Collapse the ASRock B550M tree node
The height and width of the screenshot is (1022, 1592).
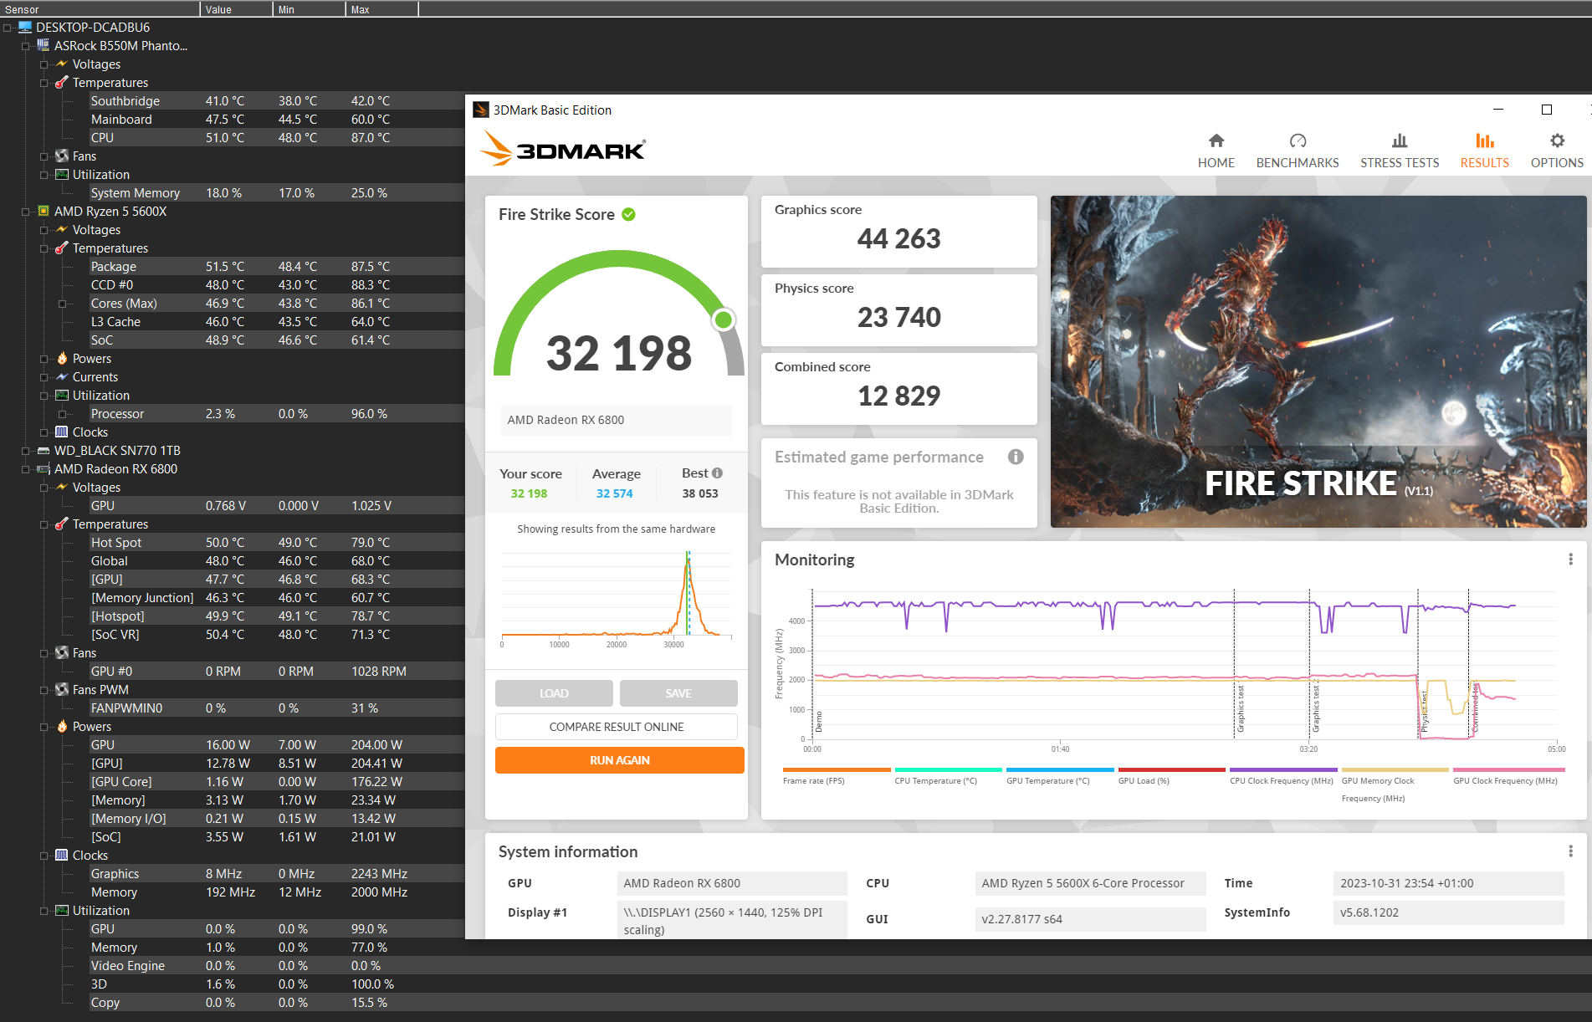click(26, 46)
